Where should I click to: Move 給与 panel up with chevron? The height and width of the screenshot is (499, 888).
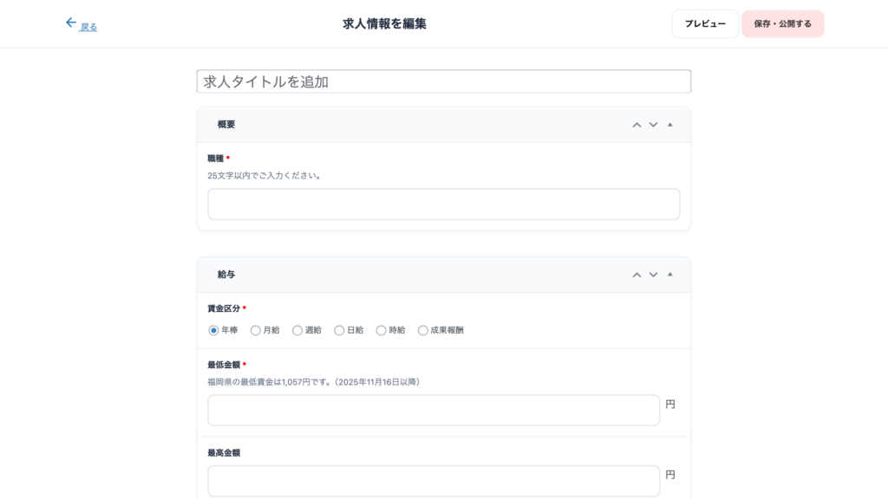(637, 275)
